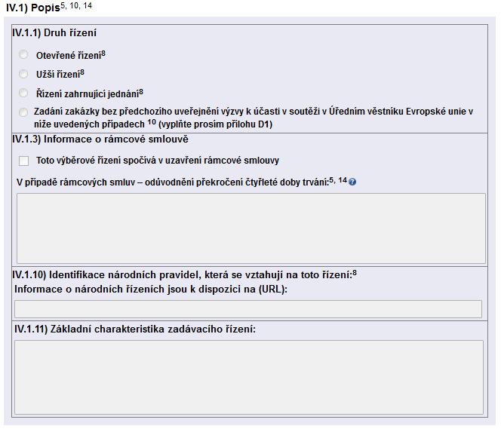
Task: Click 'IV.1.3) Informace o rámcové smlouvě' heading
Action: [100, 139]
